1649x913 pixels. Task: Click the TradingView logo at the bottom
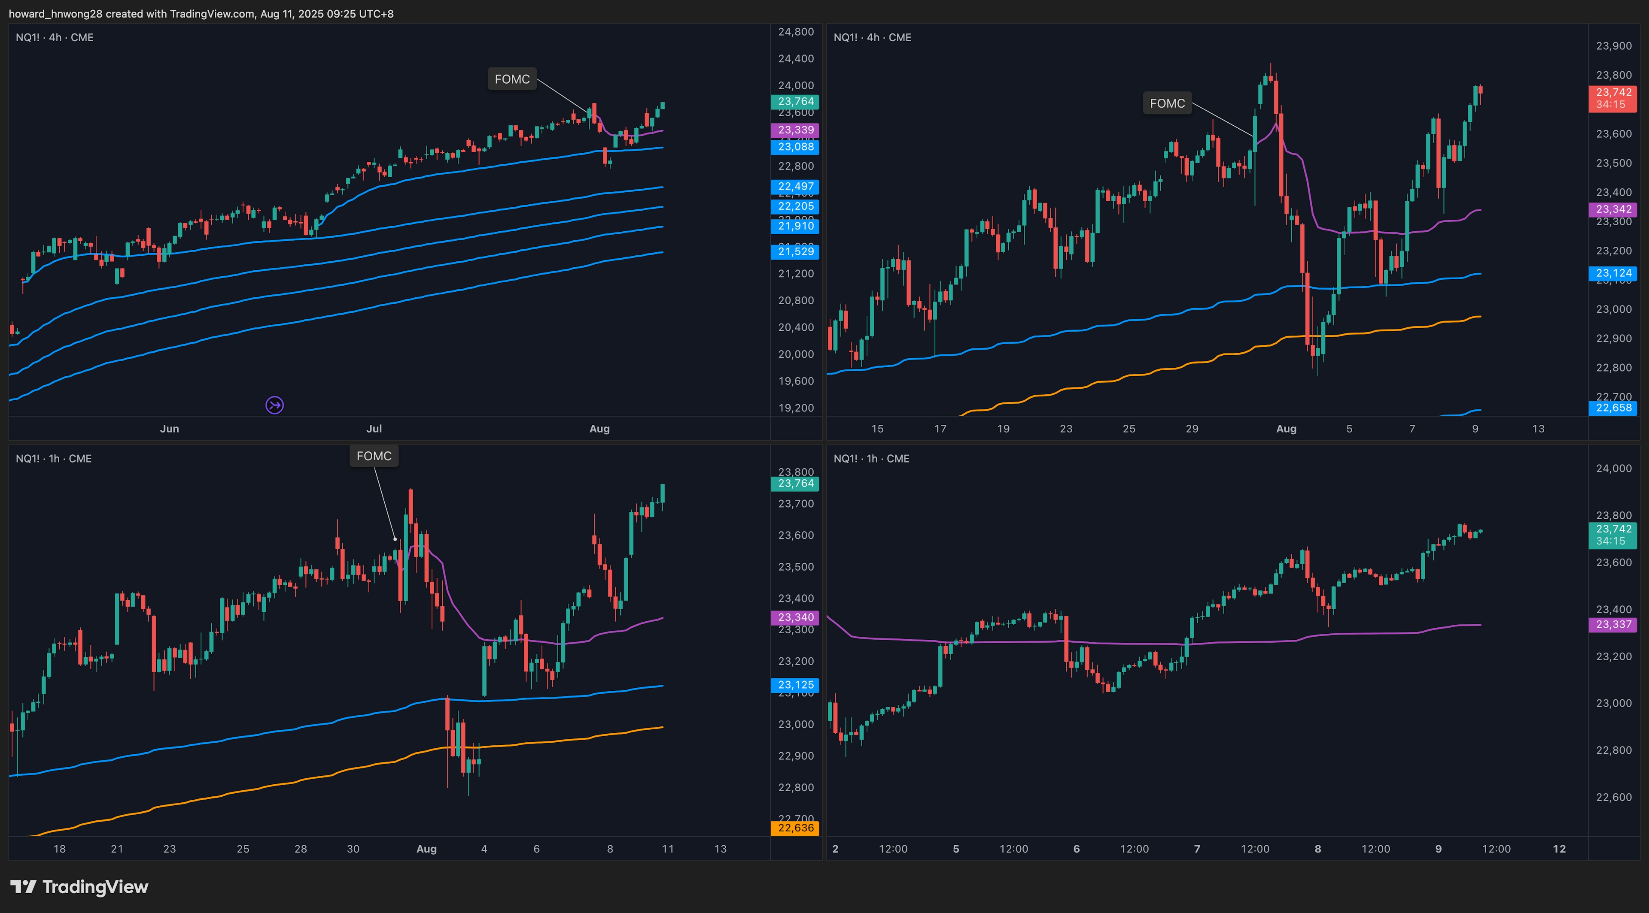coord(79,887)
